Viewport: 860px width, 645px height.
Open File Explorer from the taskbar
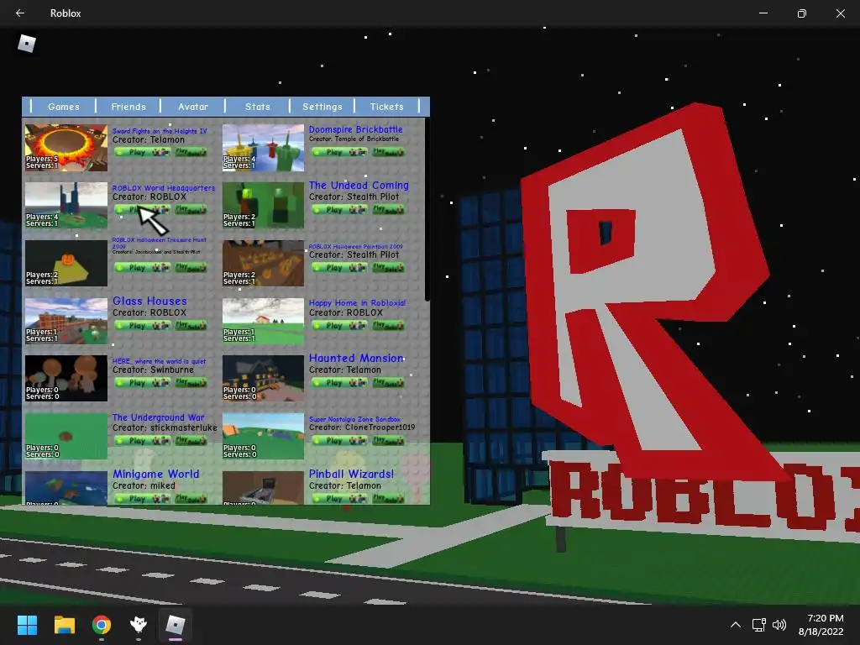click(x=64, y=625)
